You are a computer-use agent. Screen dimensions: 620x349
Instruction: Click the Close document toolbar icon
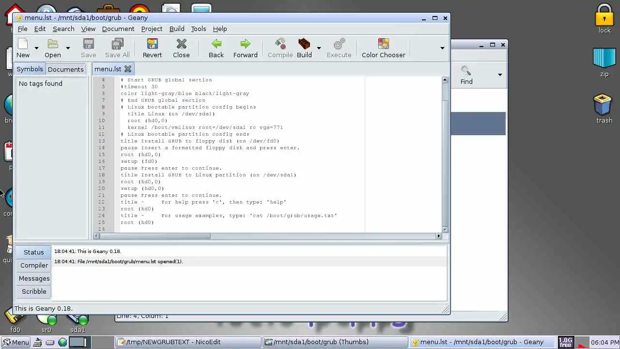[181, 44]
